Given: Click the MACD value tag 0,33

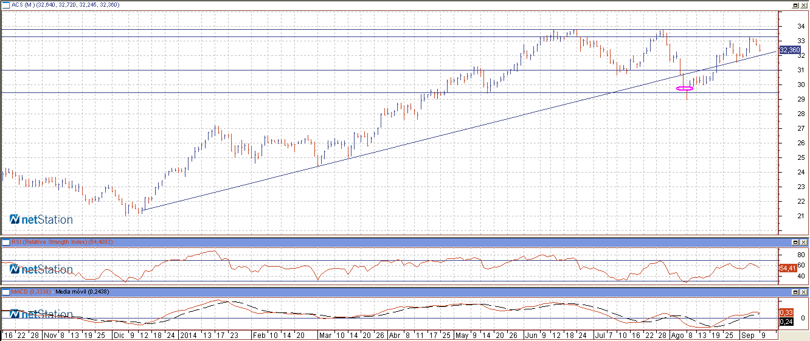Looking at the screenshot, I should (x=786, y=312).
